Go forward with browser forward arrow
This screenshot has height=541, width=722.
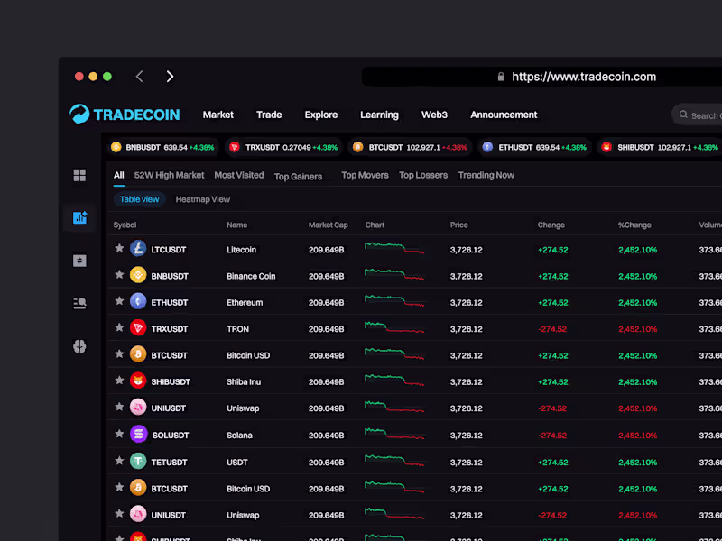coord(170,77)
